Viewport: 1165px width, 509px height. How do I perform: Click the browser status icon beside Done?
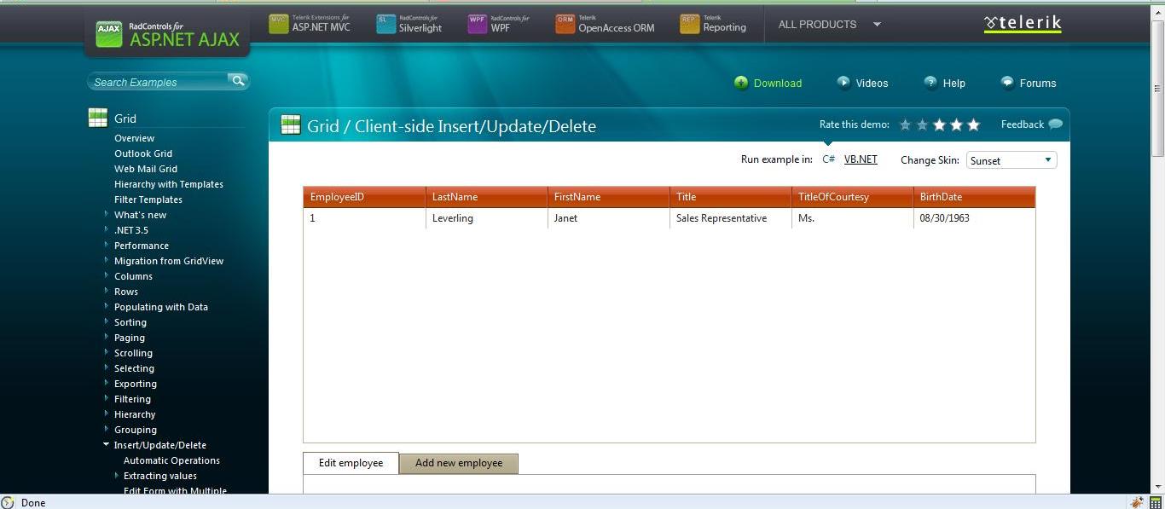coord(8,502)
